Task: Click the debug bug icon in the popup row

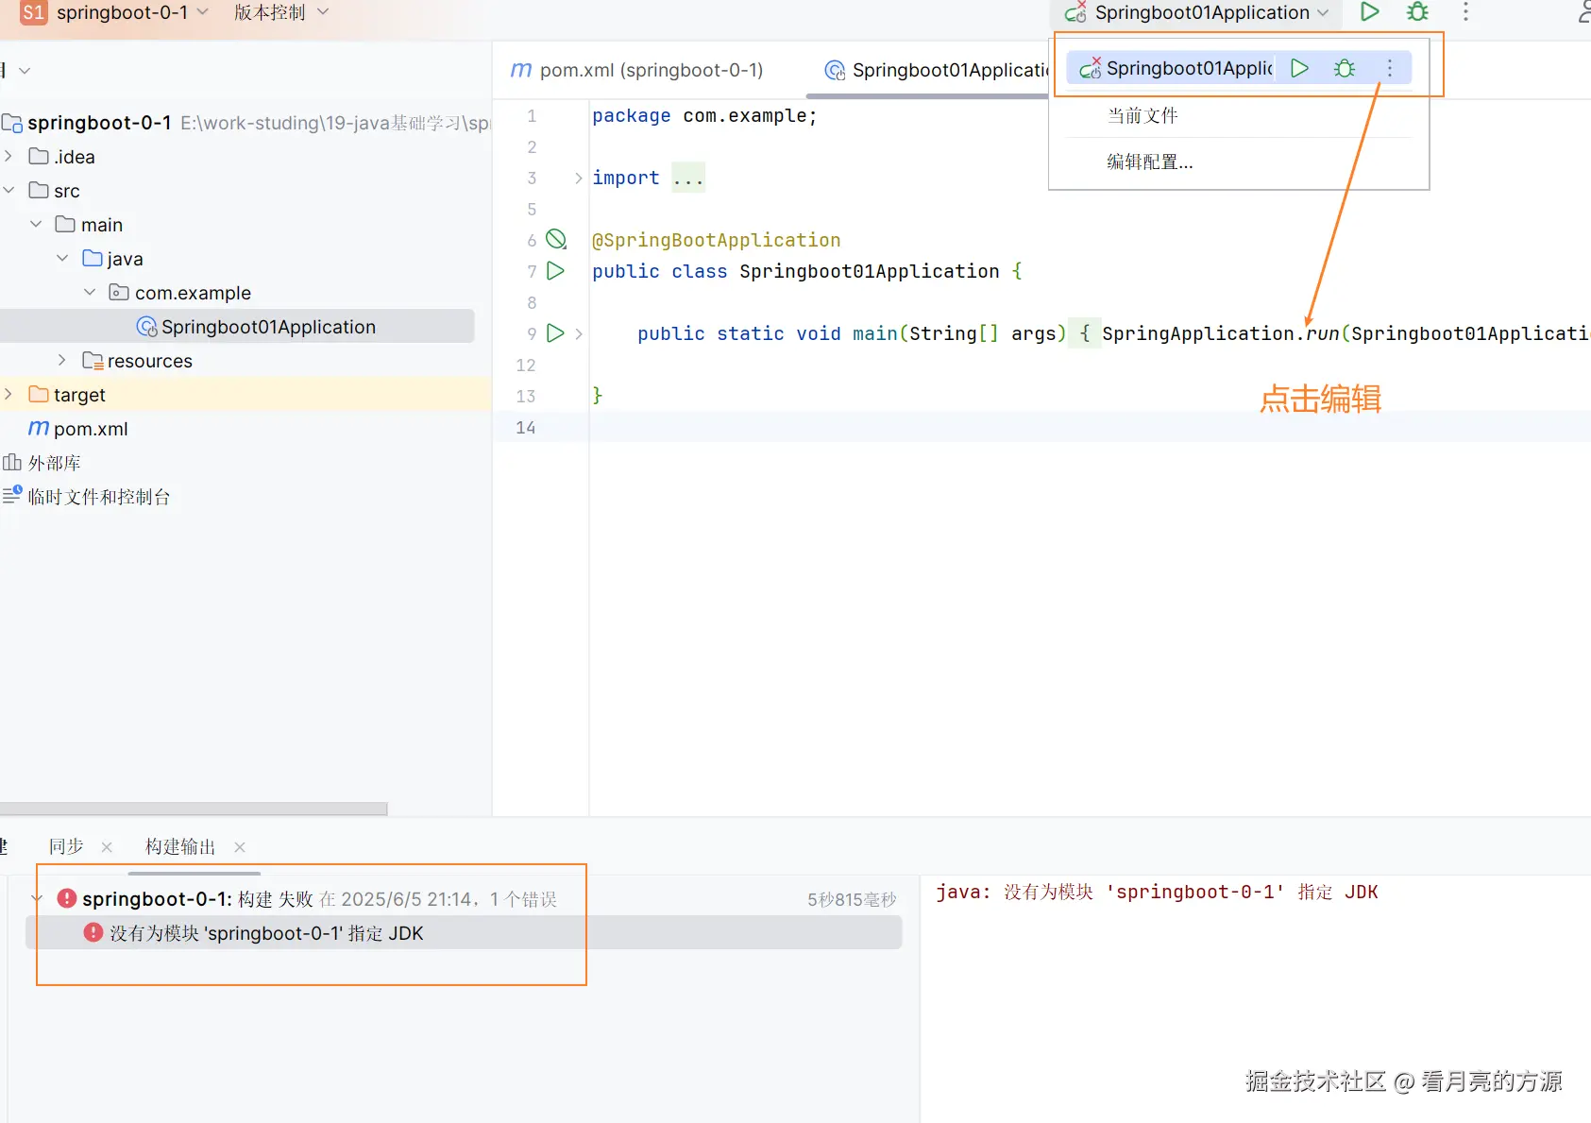Action: (x=1345, y=68)
